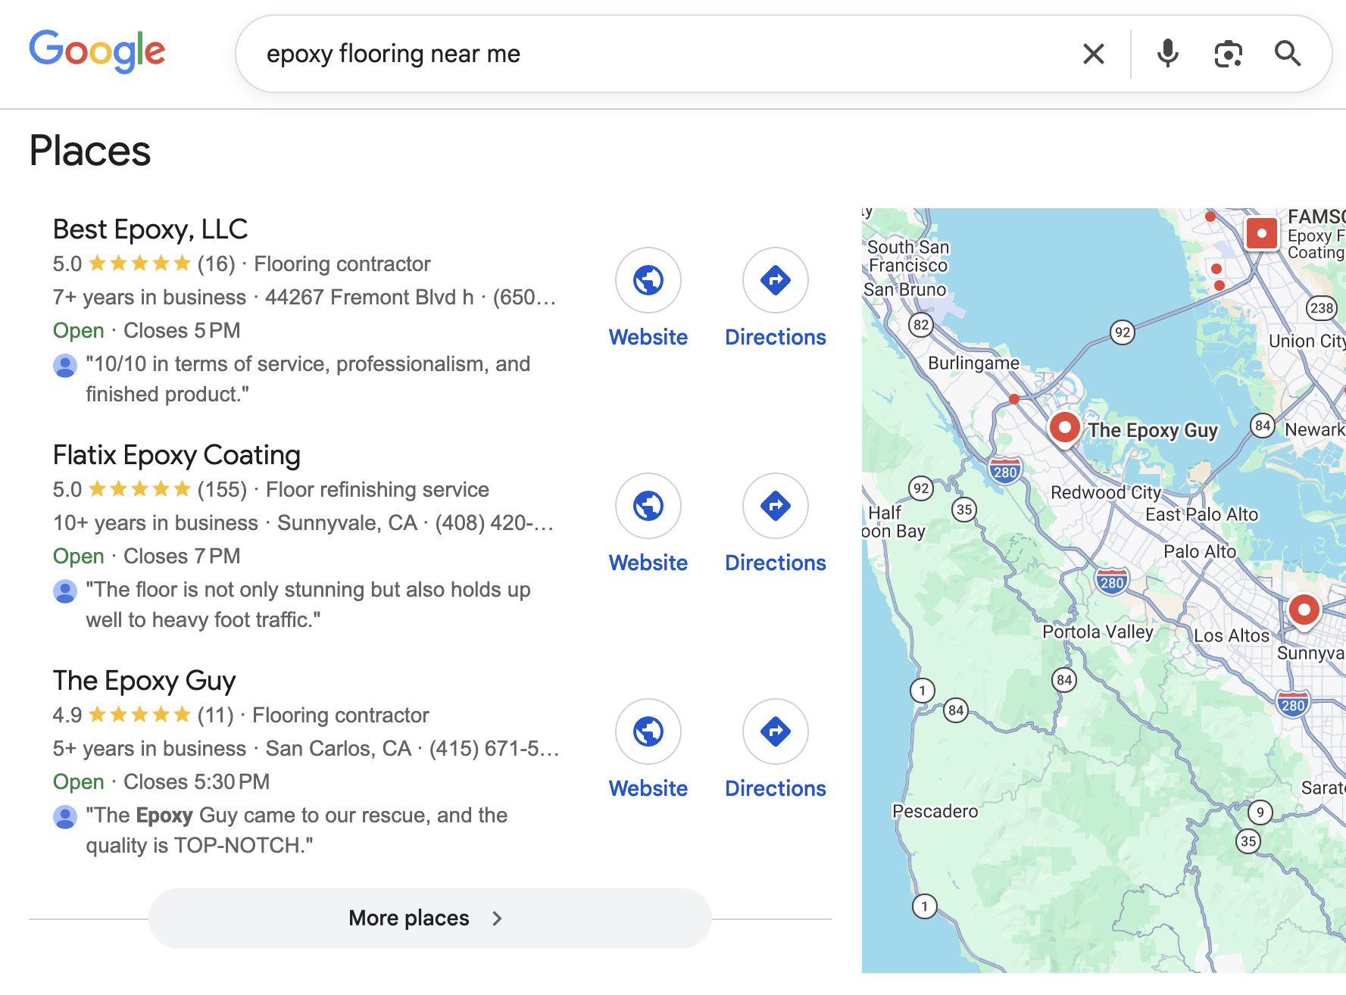The image size is (1346, 995).
Task: Click the Website globe icon for Best Epoxy, LLC
Action: coord(648,279)
